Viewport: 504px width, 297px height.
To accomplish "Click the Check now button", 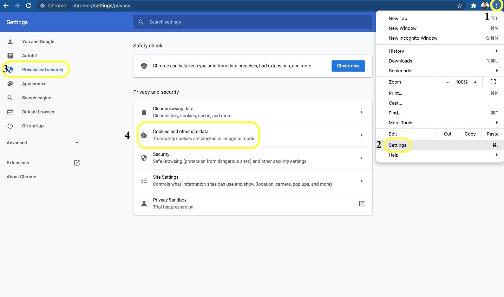I will point(348,66).
